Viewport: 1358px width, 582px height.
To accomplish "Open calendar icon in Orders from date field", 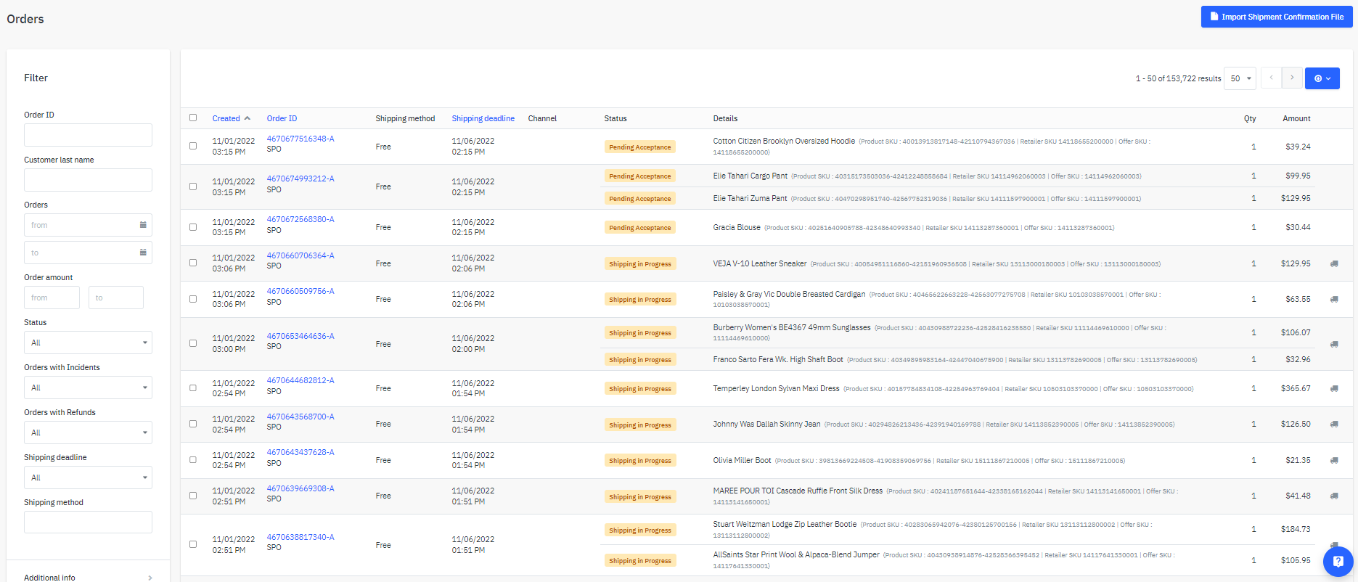I will pos(143,225).
